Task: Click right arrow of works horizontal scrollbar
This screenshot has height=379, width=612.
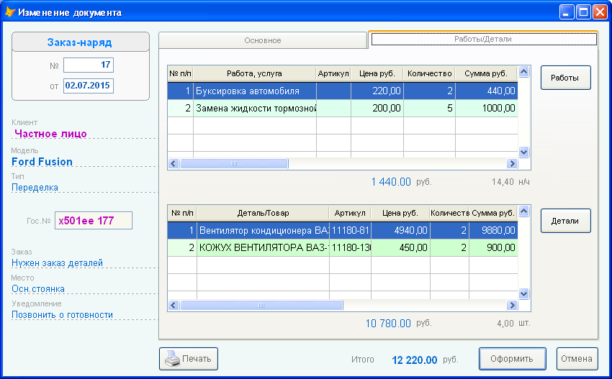Action: (x=512, y=164)
